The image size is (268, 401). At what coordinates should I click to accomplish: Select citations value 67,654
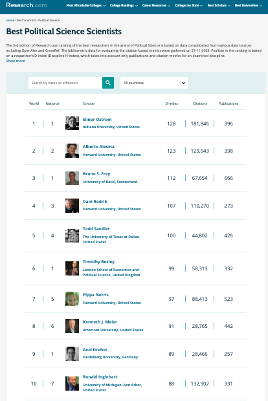(x=200, y=178)
